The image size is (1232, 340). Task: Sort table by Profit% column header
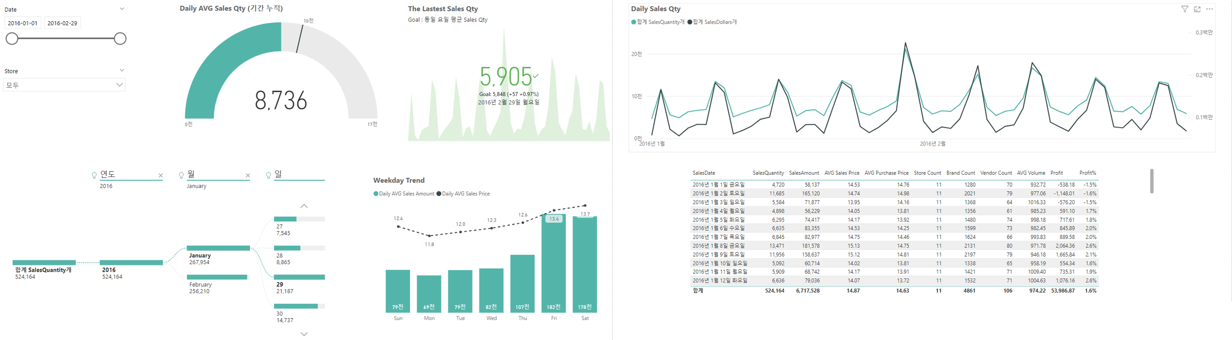tap(1087, 173)
